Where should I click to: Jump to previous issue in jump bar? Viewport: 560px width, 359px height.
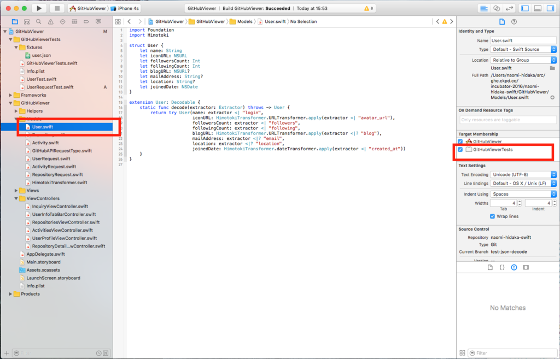pyautogui.click(x=437, y=22)
